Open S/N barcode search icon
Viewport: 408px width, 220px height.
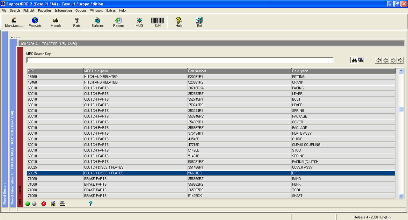(157, 22)
